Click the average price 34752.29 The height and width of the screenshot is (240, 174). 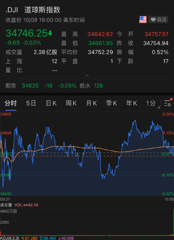100,52
